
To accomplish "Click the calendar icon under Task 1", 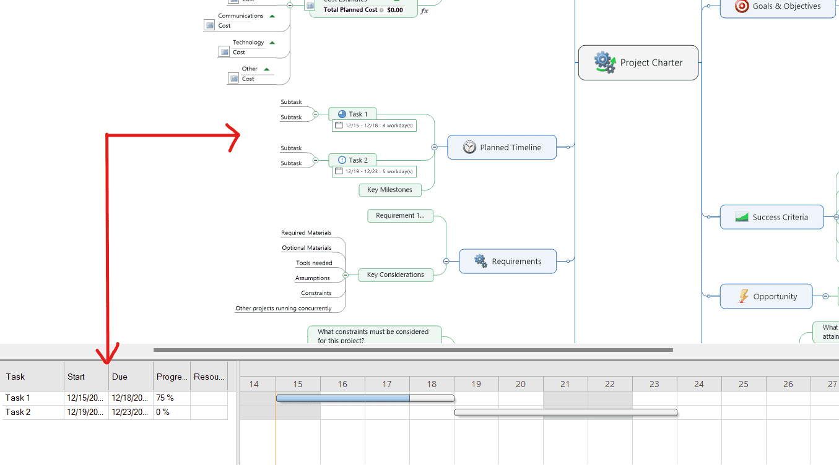I will pyautogui.click(x=339, y=126).
